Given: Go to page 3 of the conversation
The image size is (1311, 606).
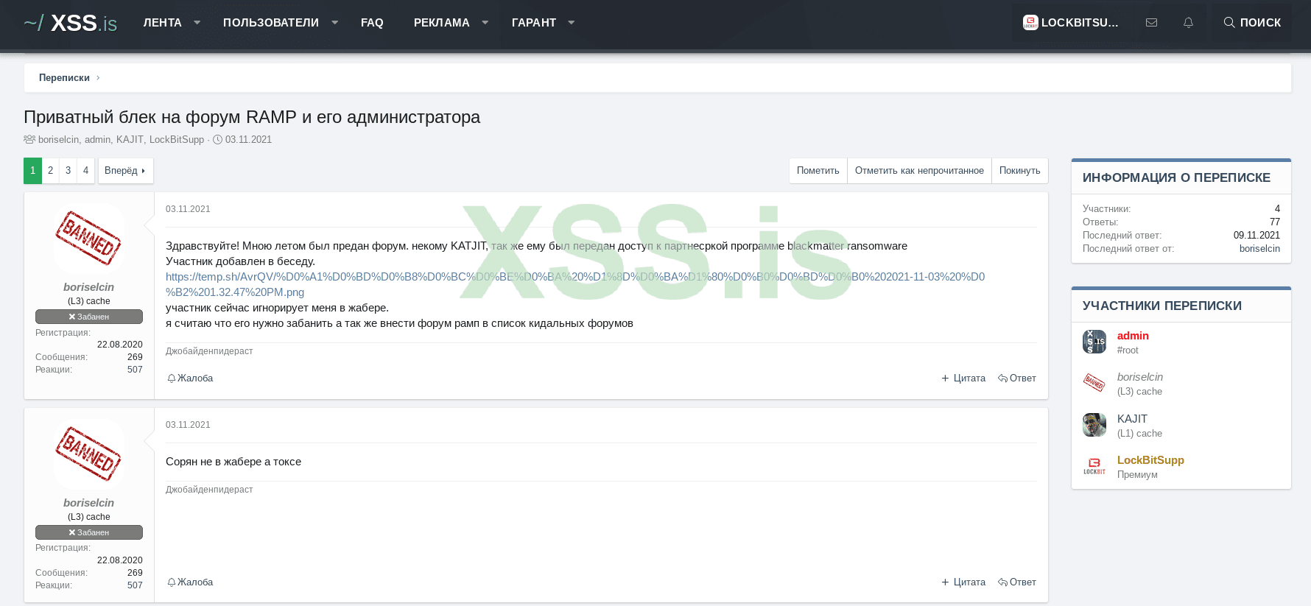Looking at the screenshot, I should [x=68, y=171].
